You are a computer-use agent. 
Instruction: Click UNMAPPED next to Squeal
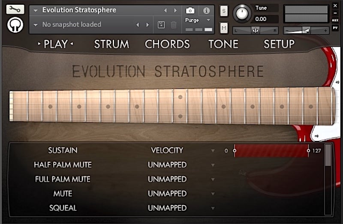pos(167,208)
